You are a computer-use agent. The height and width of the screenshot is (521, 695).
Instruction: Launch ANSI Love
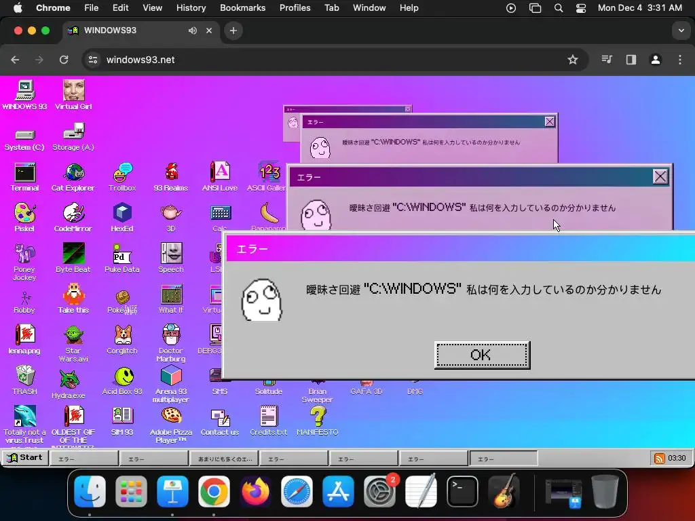(220, 177)
